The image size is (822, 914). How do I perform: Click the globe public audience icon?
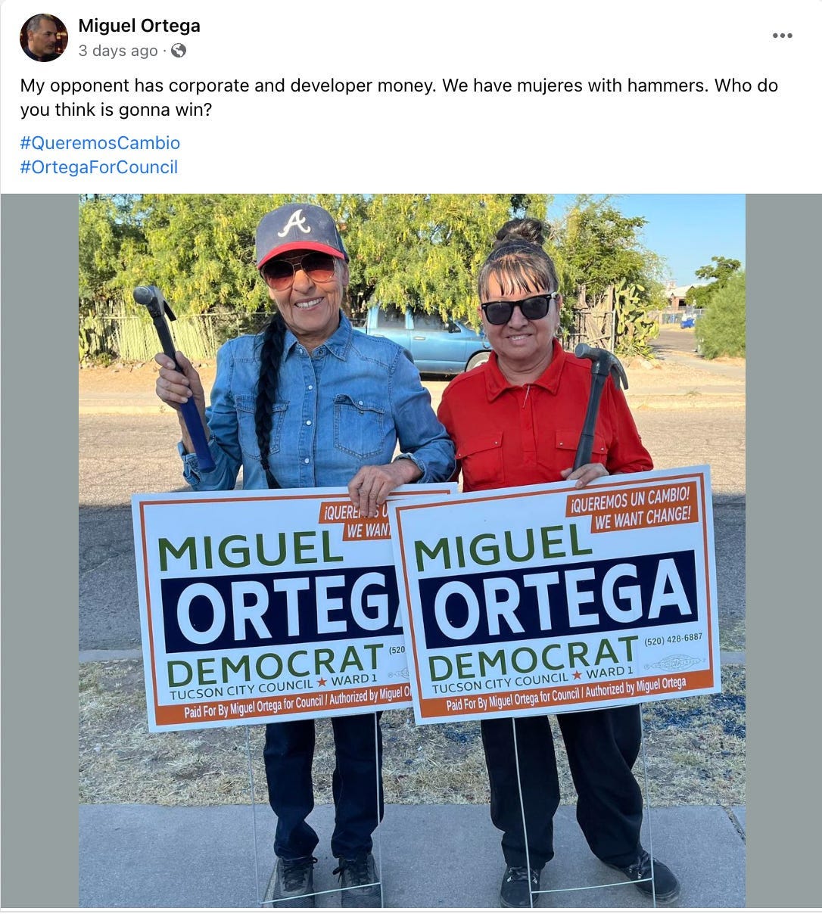click(179, 51)
